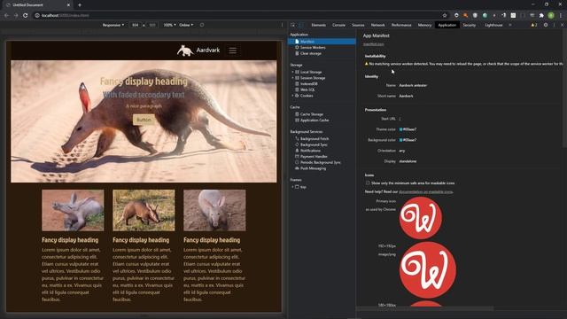Switch to the Memory tab
Viewport: 567px width, 319px height.
(x=424, y=25)
